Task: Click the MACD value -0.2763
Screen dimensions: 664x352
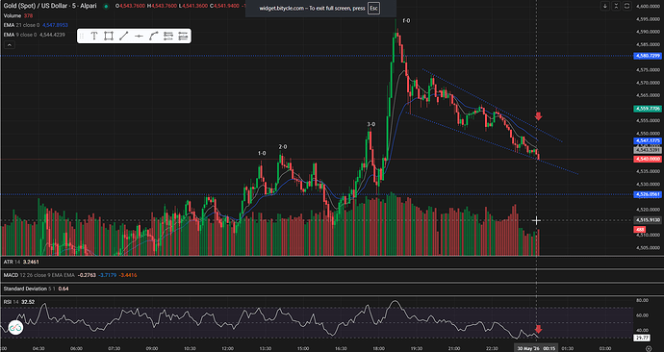Action: tap(87, 275)
